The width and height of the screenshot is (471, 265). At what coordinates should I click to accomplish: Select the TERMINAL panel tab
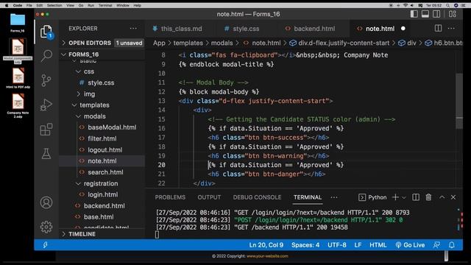tap(308, 197)
